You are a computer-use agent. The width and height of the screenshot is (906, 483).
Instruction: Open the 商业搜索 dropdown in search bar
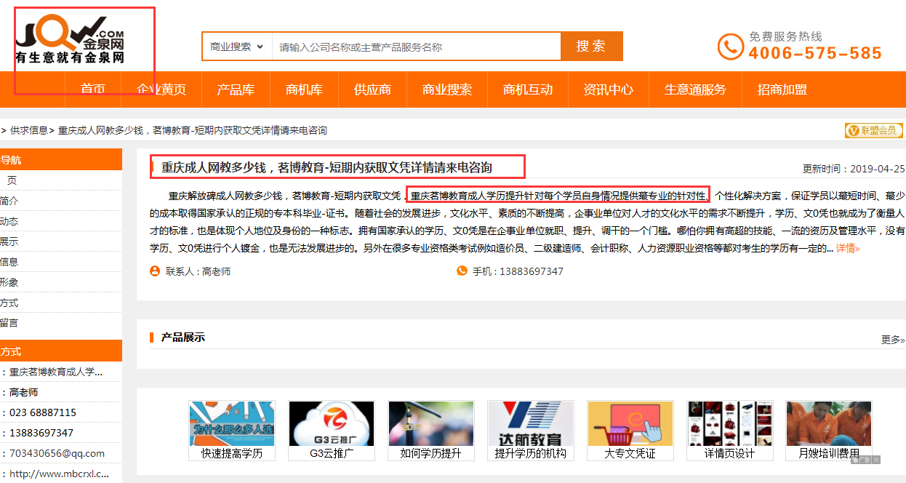(x=237, y=47)
